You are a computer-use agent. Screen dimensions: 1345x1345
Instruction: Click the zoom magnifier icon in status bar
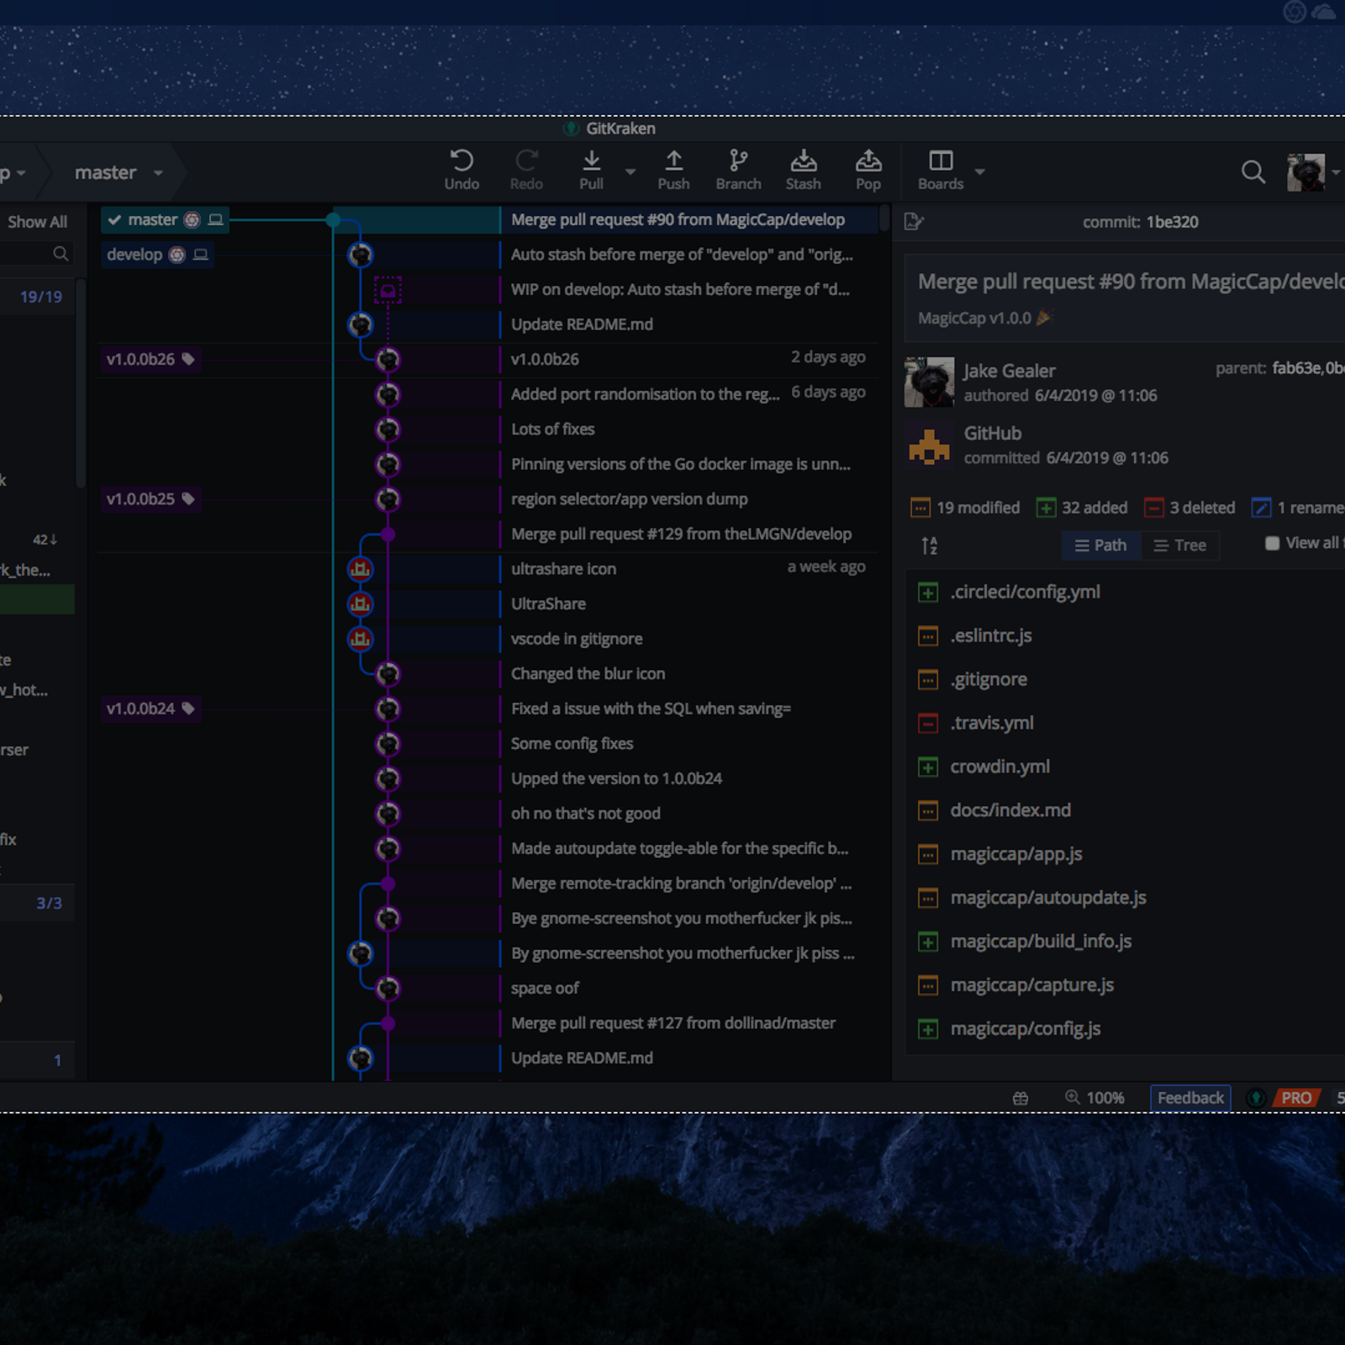click(x=1072, y=1097)
